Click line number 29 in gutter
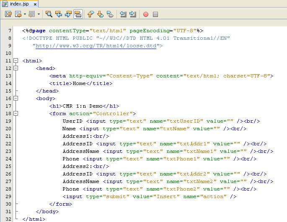The image size is (287, 222). pyautogui.click(x=8, y=196)
